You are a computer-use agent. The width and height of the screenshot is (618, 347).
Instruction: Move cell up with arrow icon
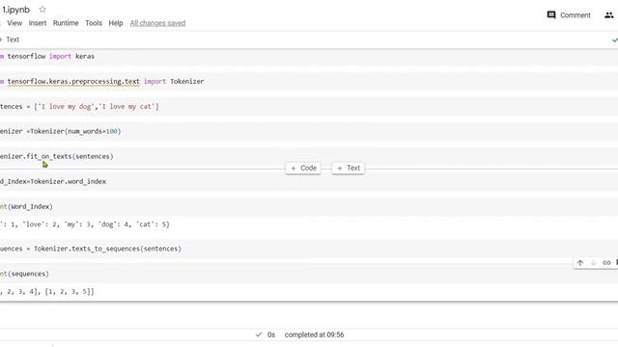pyautogui.click(x=580, y=263)
